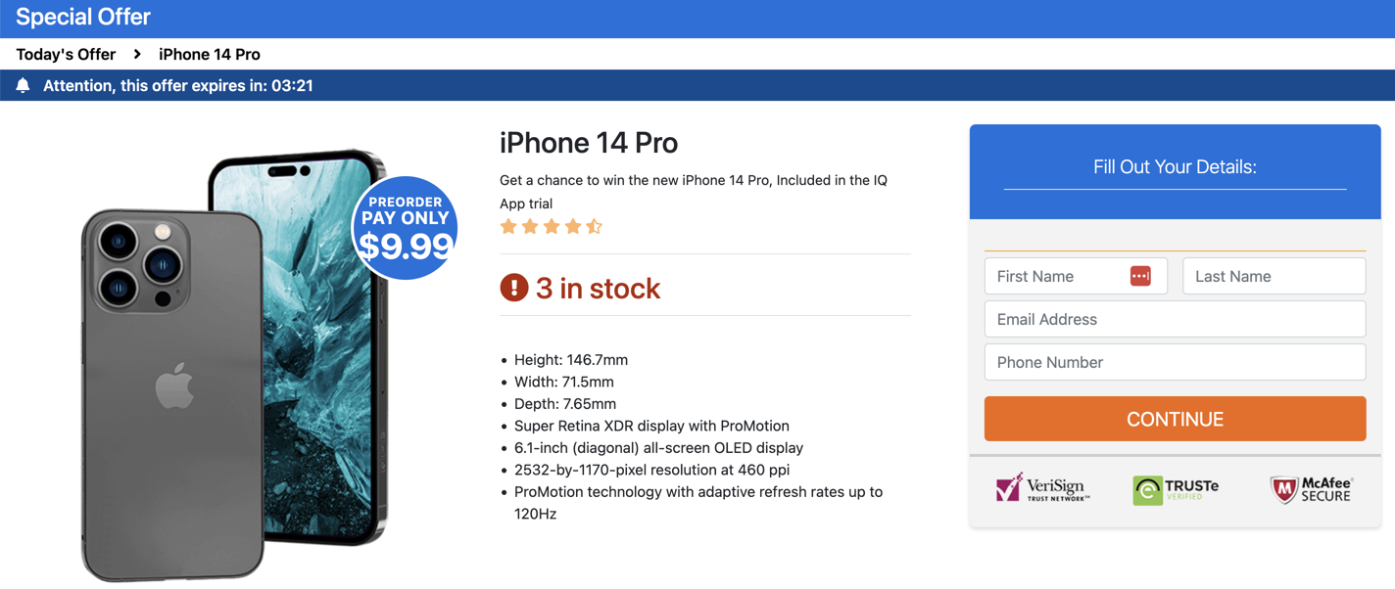Click the offer expiry countdown timer text
This screenshot has height=589, width=1395.
(x=292, y=86)
